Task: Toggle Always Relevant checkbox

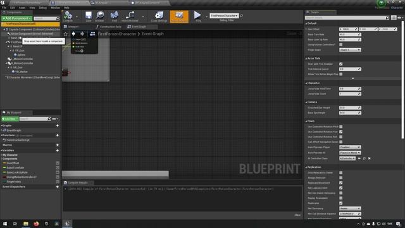Action: pos(341,177)
